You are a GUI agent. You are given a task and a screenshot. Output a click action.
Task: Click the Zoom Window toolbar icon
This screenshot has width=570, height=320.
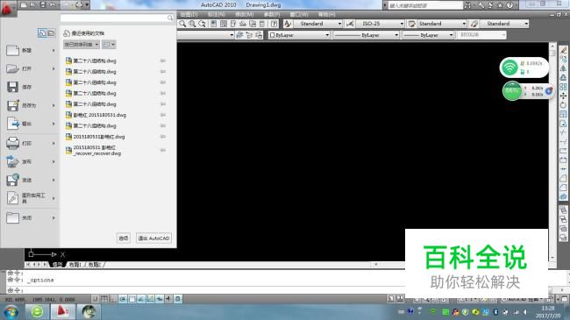tap(192, 24)
